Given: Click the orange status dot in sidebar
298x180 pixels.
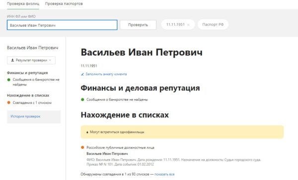Looking at the screenshot, I should [x=9, y=102].
